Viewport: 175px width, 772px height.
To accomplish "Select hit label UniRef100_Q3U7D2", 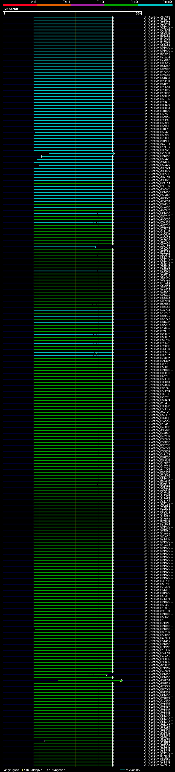I will (157, 581).
